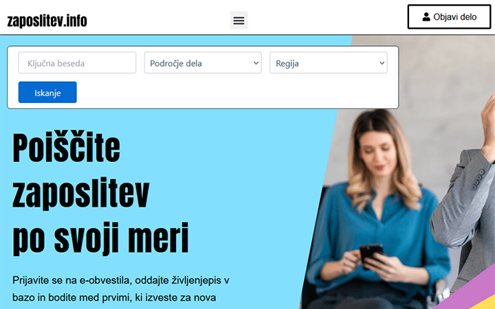The height and width of the screenshot is (309, 495).
Task: Click the word "zaposlitev" in the headline
Action: [x=81, y=193]
